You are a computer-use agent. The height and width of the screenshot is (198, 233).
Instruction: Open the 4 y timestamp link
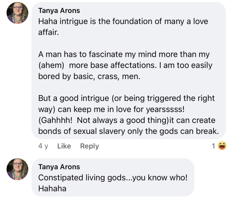click(43, 146)
